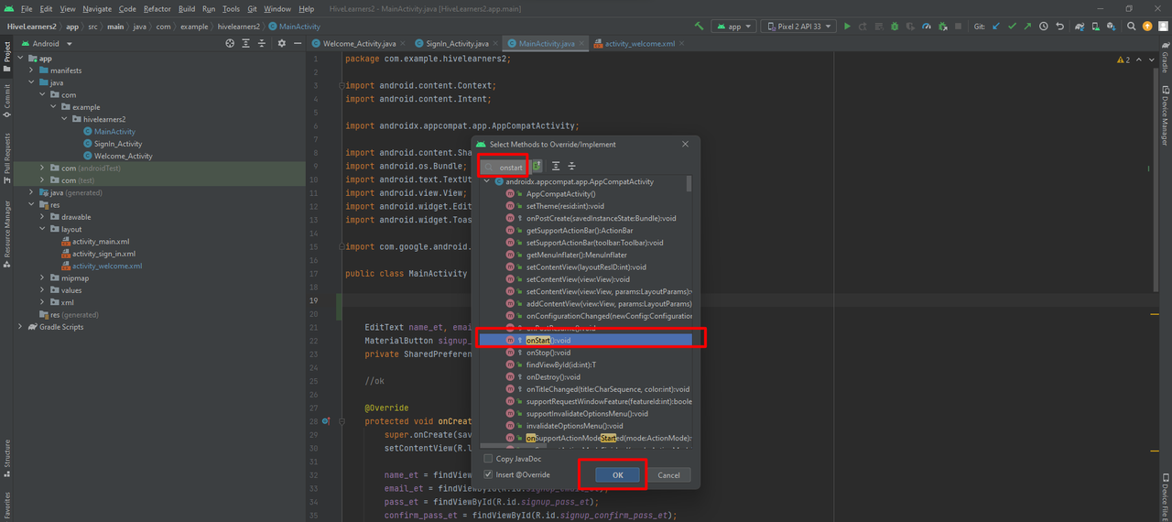Open the Android project view dropdown

[x=46, y=43]
